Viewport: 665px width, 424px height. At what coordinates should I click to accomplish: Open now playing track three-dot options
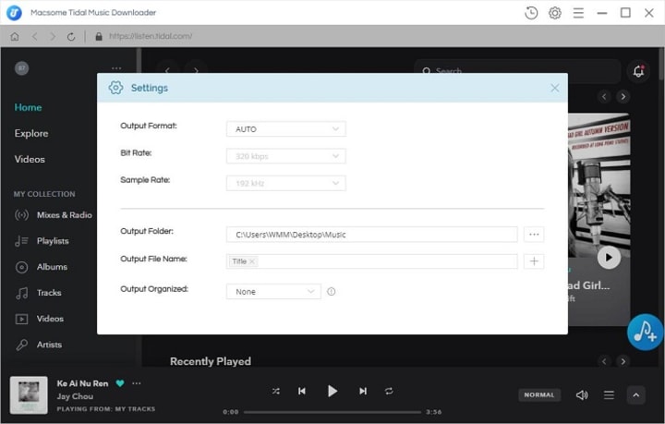(x=136, y=383)
